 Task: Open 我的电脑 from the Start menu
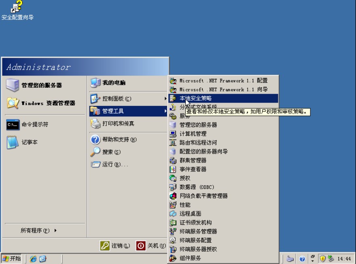click(128, 82)
